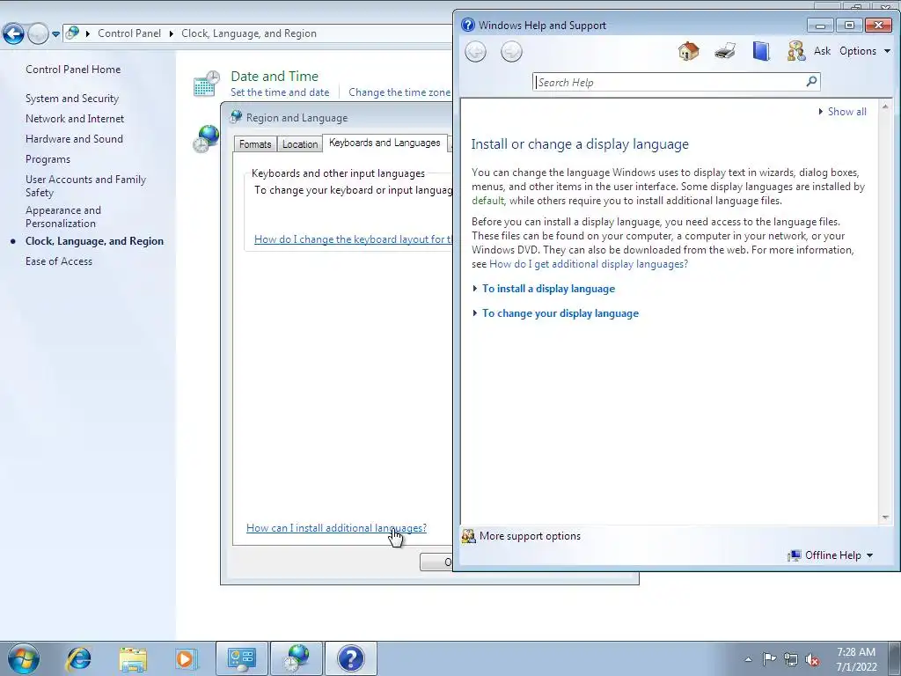The width and height of the screenshot is (901, 676).
Task: Go to Help and Support home
Action: click(688, 51)
